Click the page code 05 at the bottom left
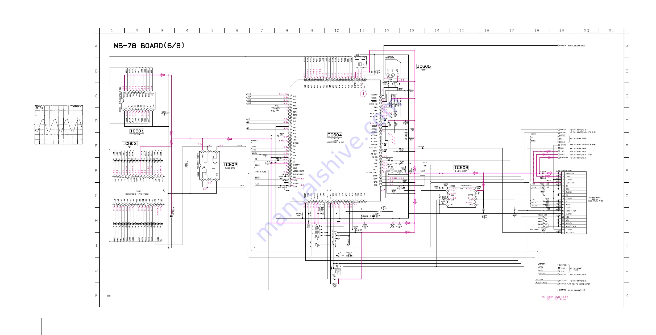 (109, 296)
